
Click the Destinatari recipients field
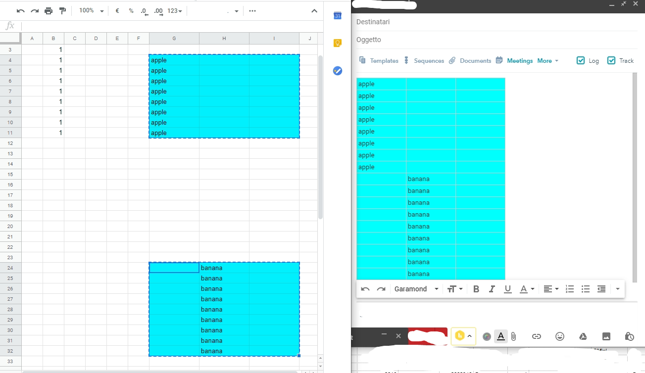click(x=446, y=22)
